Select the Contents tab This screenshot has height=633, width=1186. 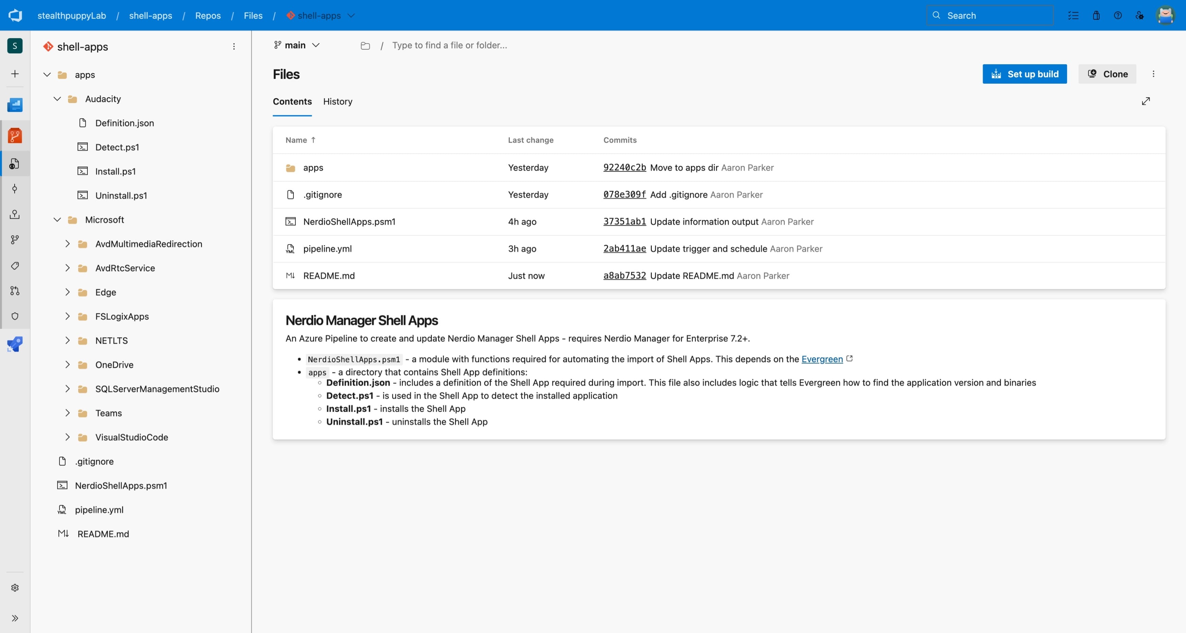pyautogui.click(x=292, y=101)
